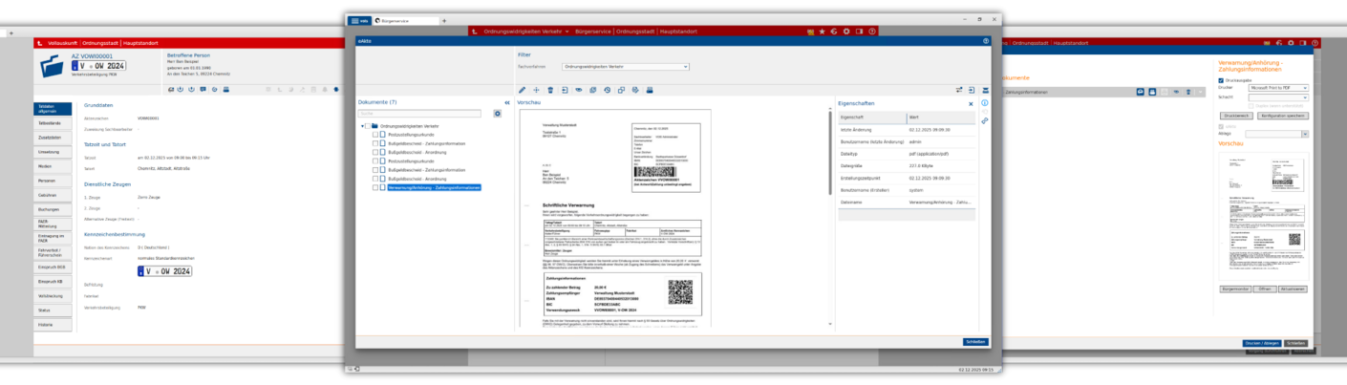The image size is (1347, 385).
Task: Tick the first Postzustellungsurkunde checkbox
Action: (x=375, y=135)
